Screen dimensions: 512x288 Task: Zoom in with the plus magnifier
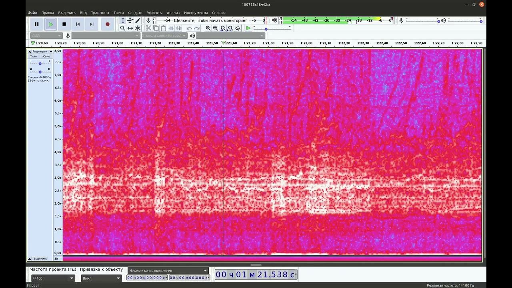point(208,28)
